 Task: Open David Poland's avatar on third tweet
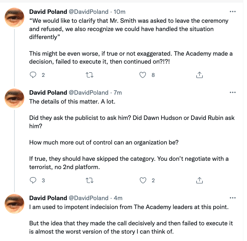tap(15, 203)
